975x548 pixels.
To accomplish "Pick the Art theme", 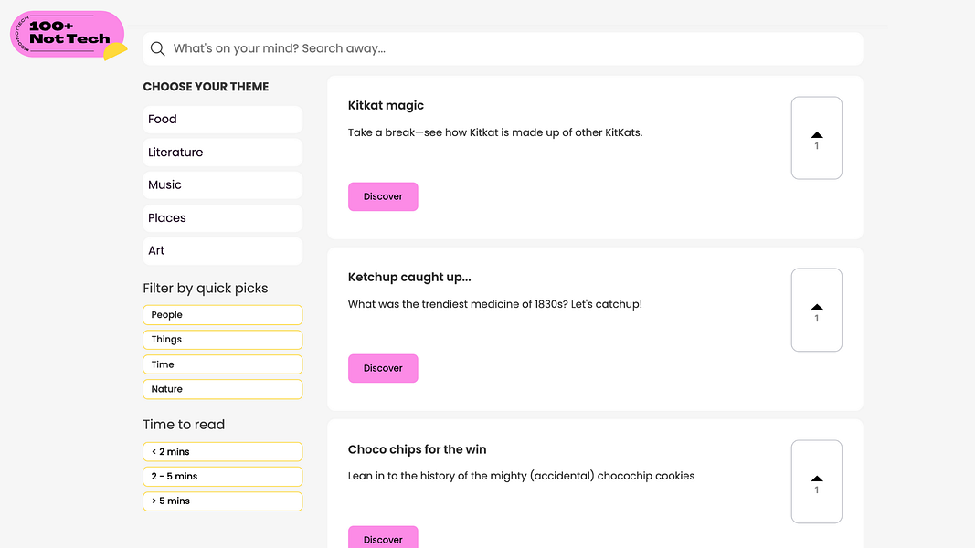I will (222, 251).
